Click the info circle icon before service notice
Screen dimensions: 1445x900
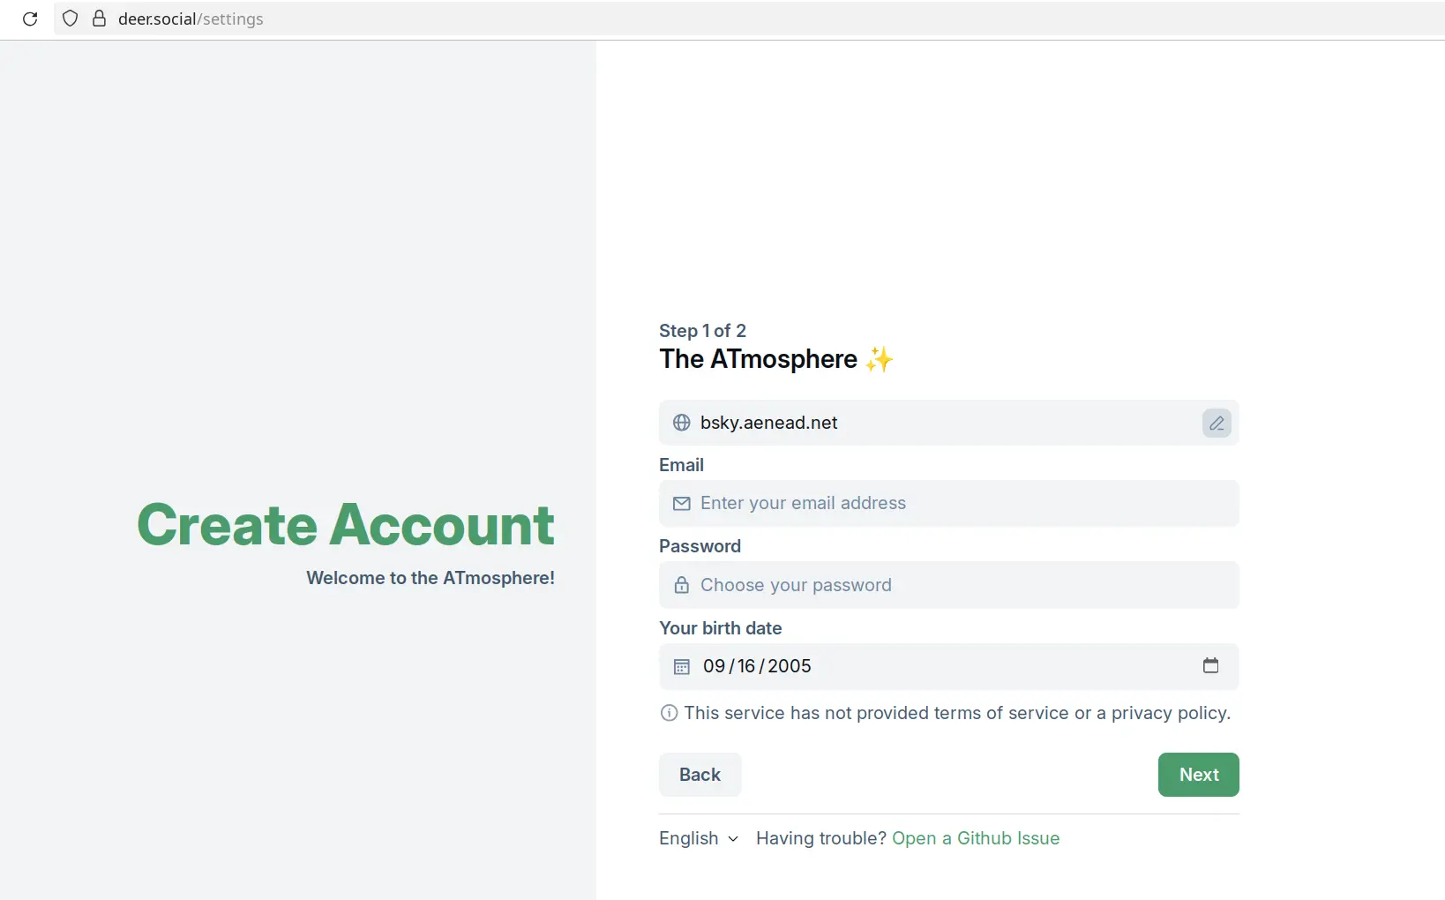(670, 713)
